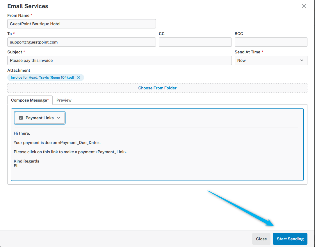Focus the Subject input field
315x247 pixels.
(x=119, y=60)
